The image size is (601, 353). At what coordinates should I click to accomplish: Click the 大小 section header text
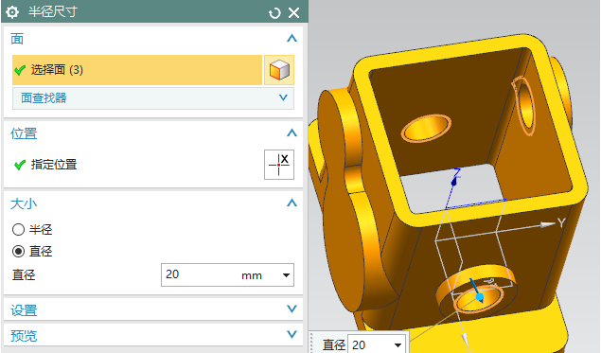point(24,203)
